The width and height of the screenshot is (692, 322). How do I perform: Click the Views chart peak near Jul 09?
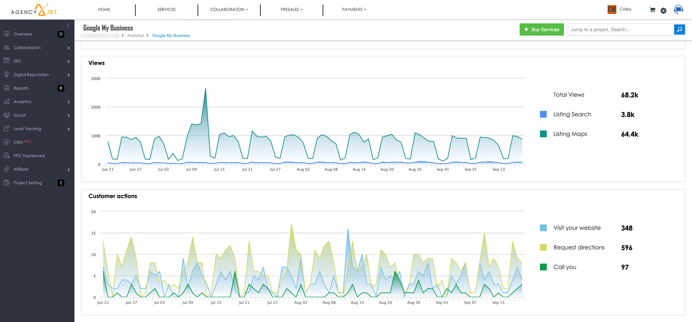click(x=205, y=89)
